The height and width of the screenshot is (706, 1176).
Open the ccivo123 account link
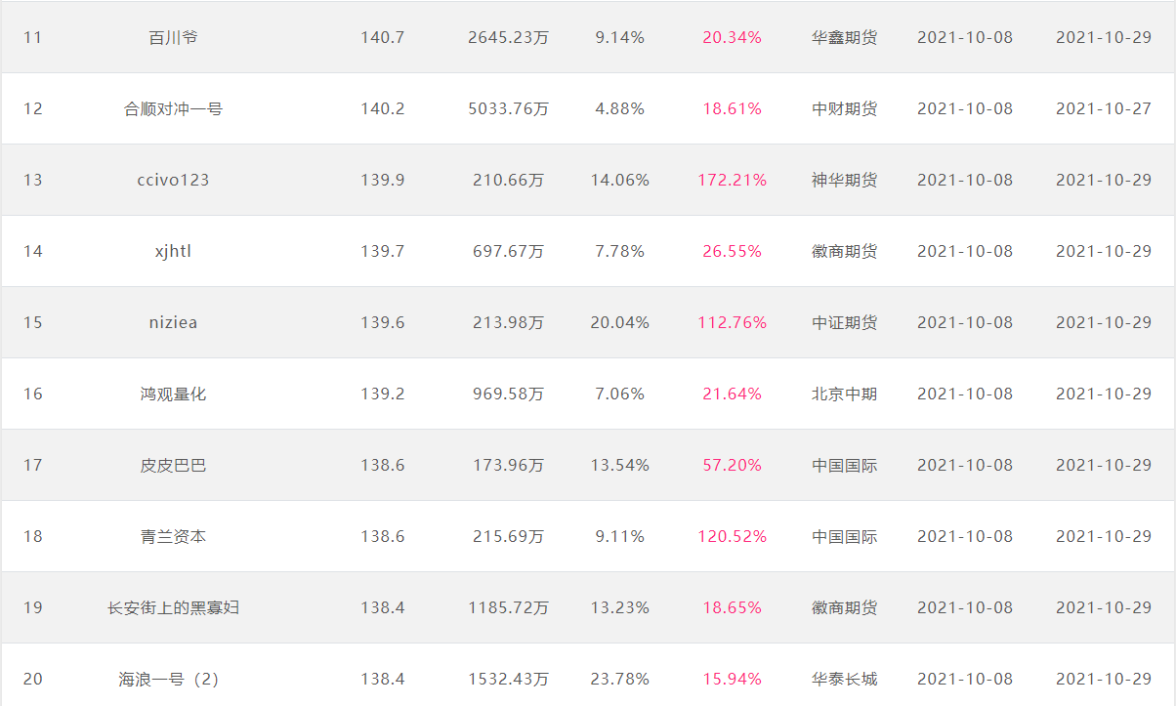pos(173,181)
